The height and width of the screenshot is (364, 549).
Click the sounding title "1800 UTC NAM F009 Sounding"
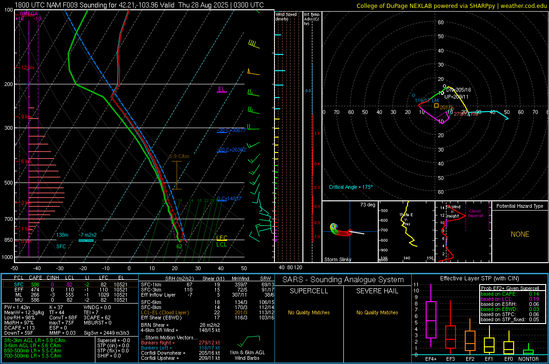click(60, 5)
